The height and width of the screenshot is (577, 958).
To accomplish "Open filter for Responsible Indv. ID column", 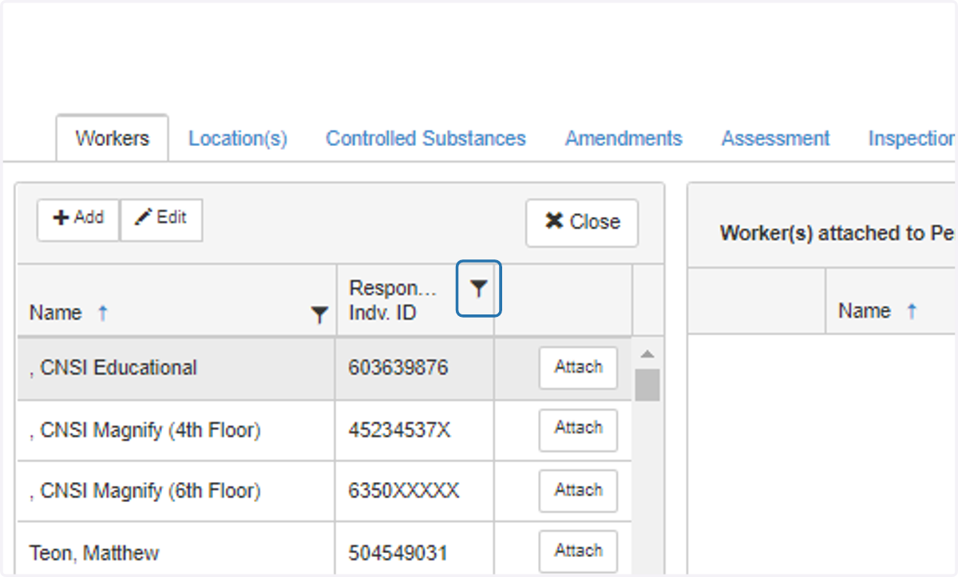I will 478,288.
